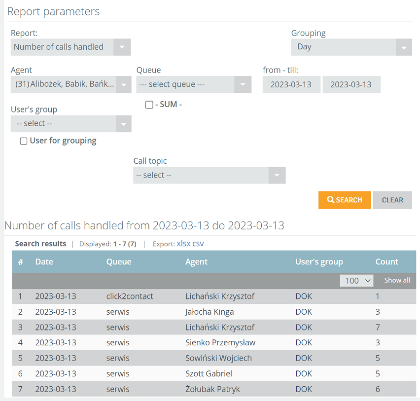Select the Żołubak Patryk result row
Image resolution: width=420 pixels, height=401 pixels.
(214, 389)
